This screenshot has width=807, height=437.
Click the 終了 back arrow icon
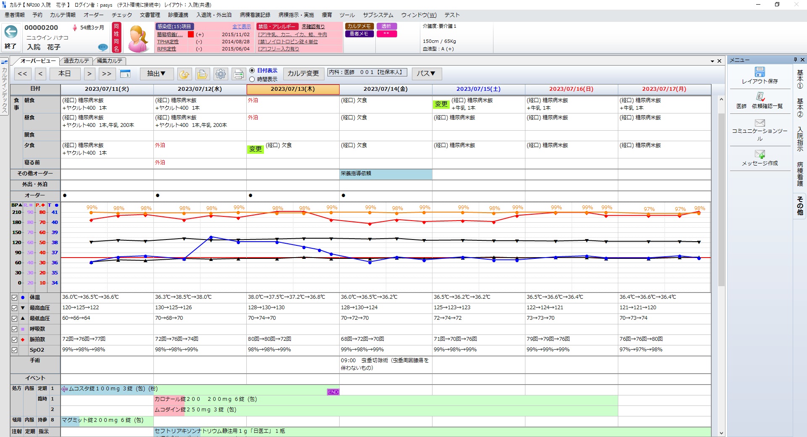click(11, 32)
